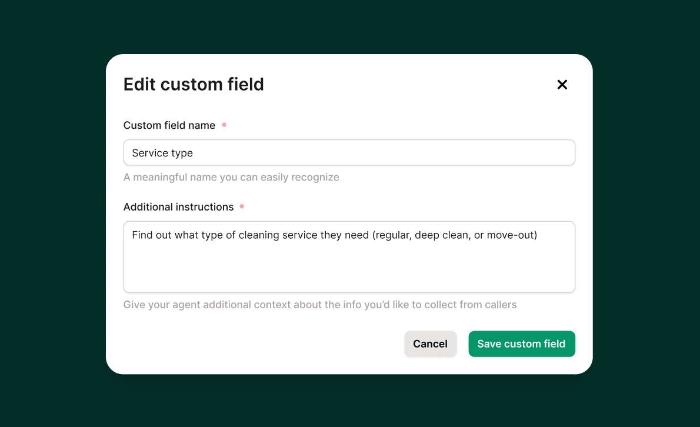Click the required indicator next to Custom field name
The image size is (700, 427).
(224, 125)
